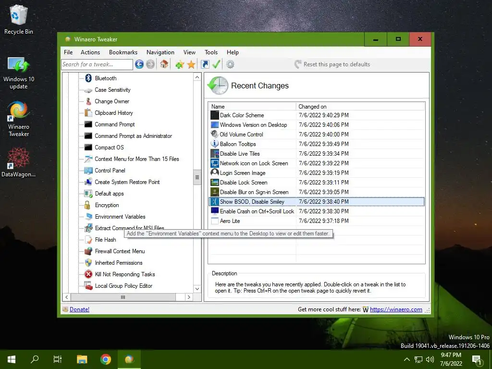The image size is (492, 369).
Task: Open File Explorer from the taskbar
Action: pyautogui.click(x=82, y=359)
